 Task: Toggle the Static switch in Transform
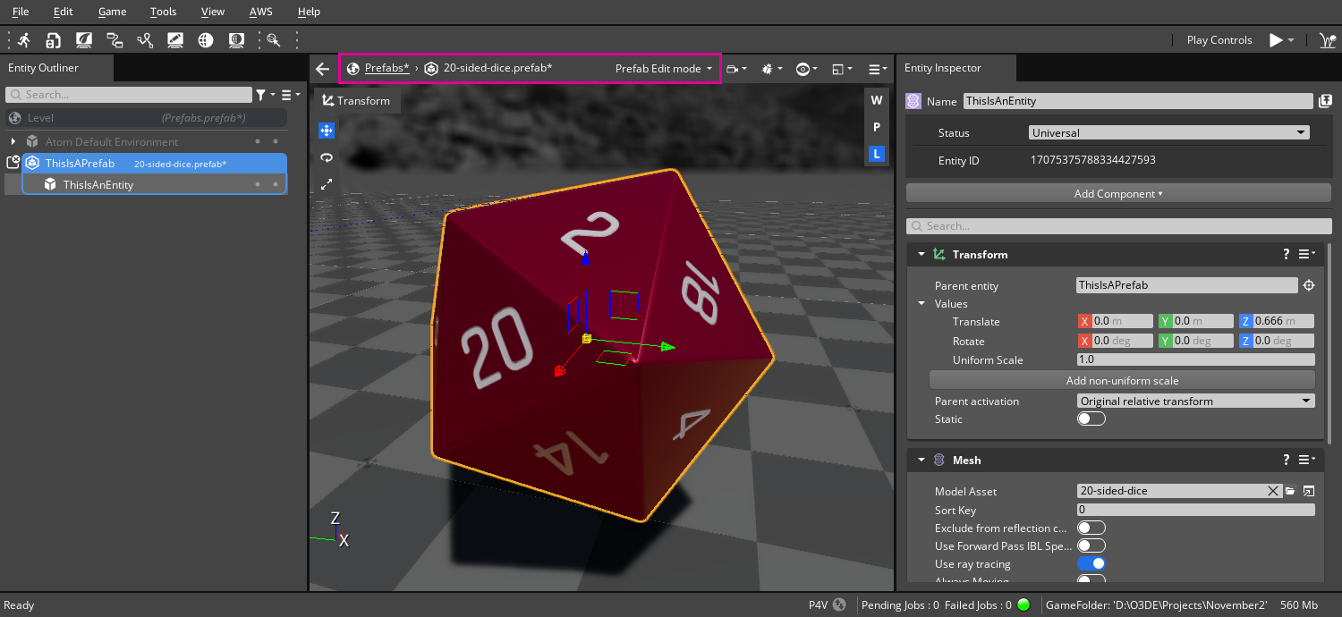point(1091,418)
